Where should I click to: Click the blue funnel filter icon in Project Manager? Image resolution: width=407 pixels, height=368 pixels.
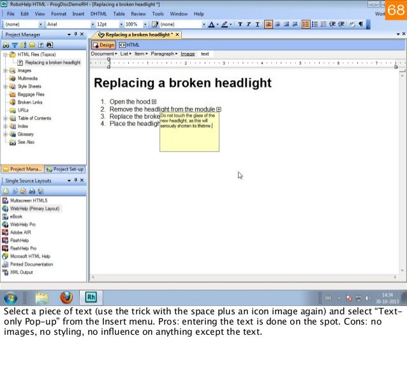tap(15, 45)
